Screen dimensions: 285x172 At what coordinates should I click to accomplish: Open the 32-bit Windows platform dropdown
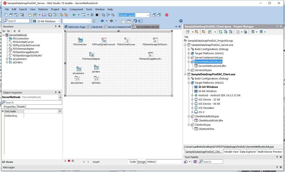pos(59,21)
